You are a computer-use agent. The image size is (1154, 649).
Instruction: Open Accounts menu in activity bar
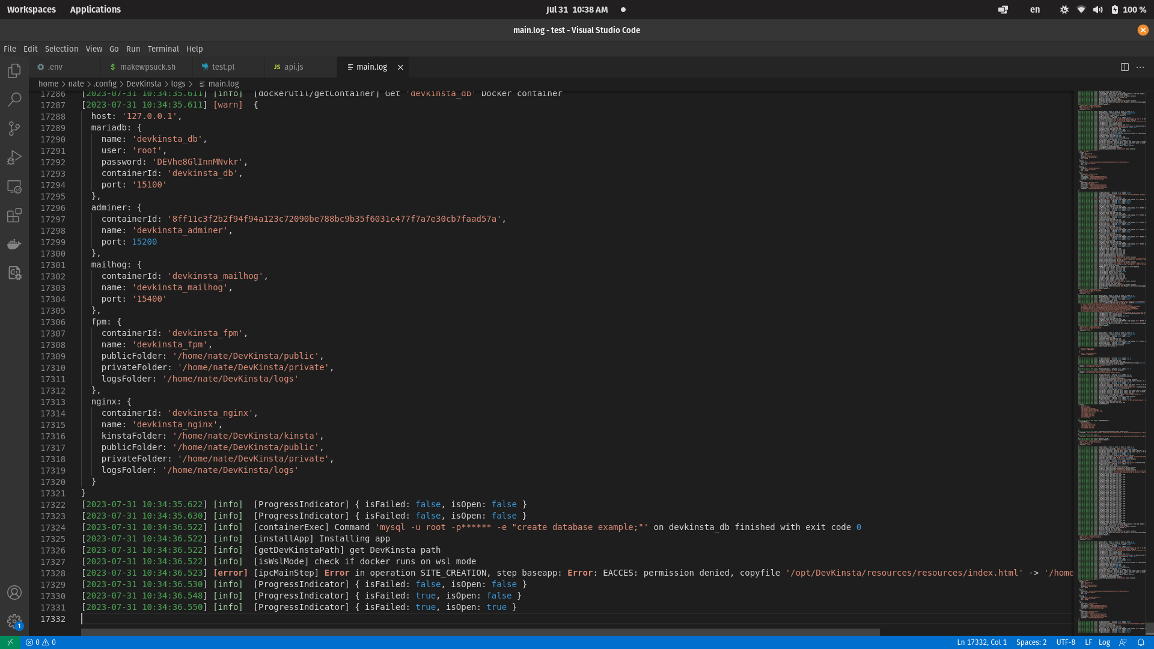pyautogui.click(x=14, y=593)
